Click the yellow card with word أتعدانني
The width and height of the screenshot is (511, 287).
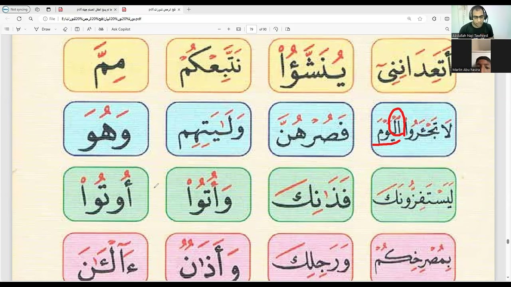(414, 65)
